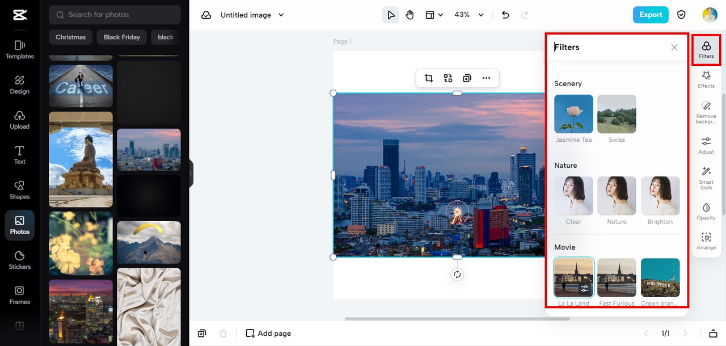The width and height of the screenshot is (726, 346).
Task: Open the canvas layout dropdown
Action: tap(434, 15)
